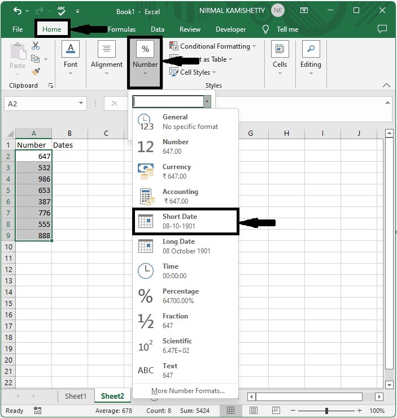Click horizontal scrollbar right arrow
Image resolution: width=397 pixels, height=418 pixels.
(x=379, y=397)
